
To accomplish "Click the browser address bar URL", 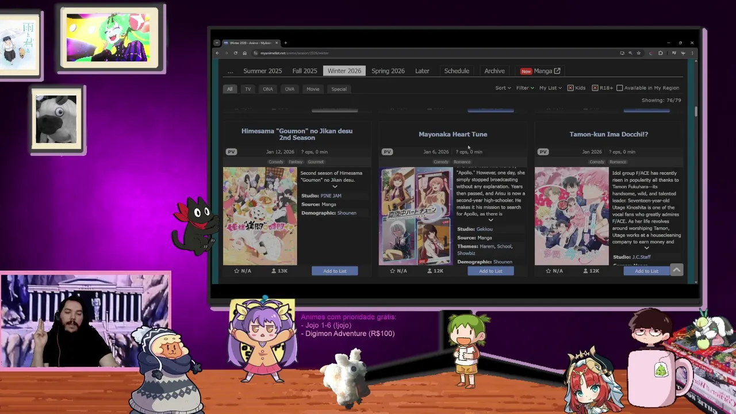I will (x=294, y=53).
